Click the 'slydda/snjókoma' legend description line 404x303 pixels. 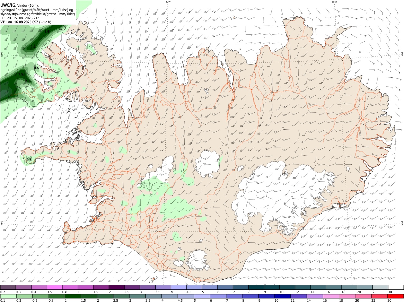(x=38, y=14)
